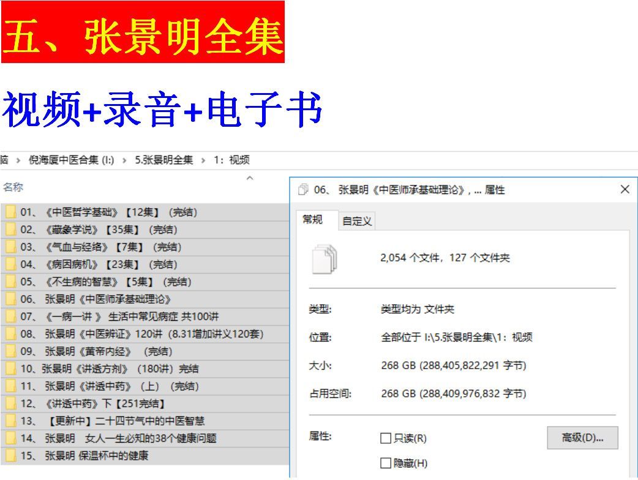Image resolution: width=638 pixels, height=480 pixels.
Task: Select the 常规 tab
Action: 313,219
